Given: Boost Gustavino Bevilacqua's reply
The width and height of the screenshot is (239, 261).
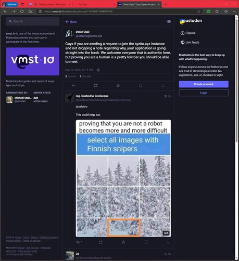Looking at the screenshot, I should (101, 242).
